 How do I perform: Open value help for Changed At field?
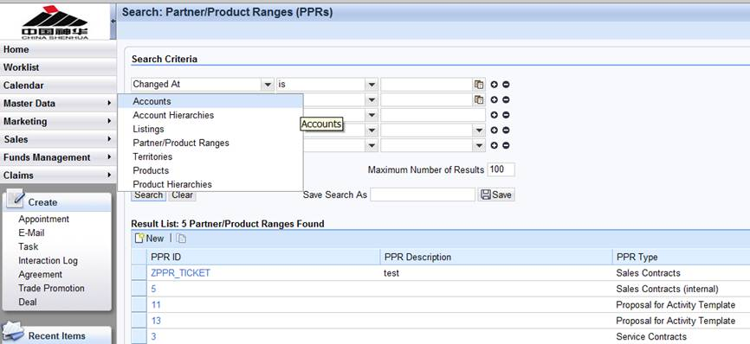(479, 85)
